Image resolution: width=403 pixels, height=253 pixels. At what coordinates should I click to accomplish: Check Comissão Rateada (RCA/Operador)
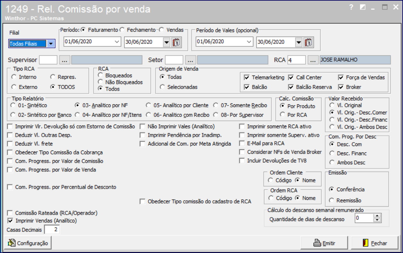(x=10, y=213)
